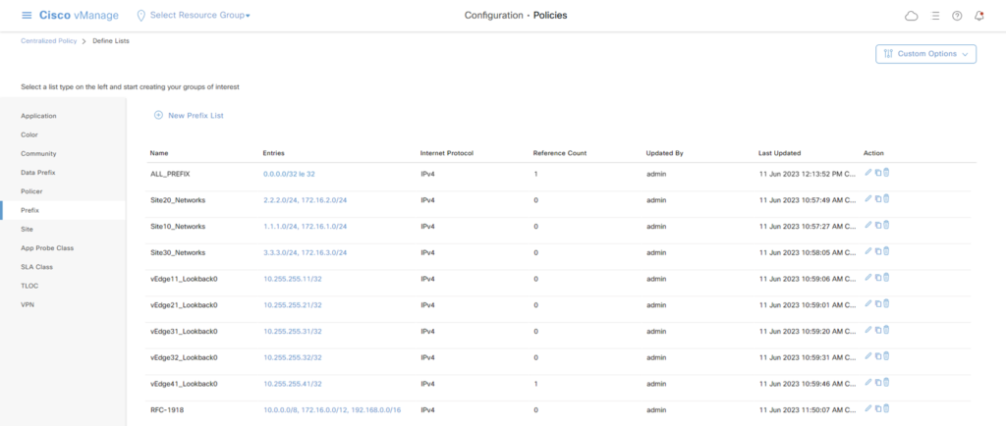This screenshot has height=426, width=1006.
Task: Copy the Site20_Networks prefix list
Action: click(x=877, y=199)
